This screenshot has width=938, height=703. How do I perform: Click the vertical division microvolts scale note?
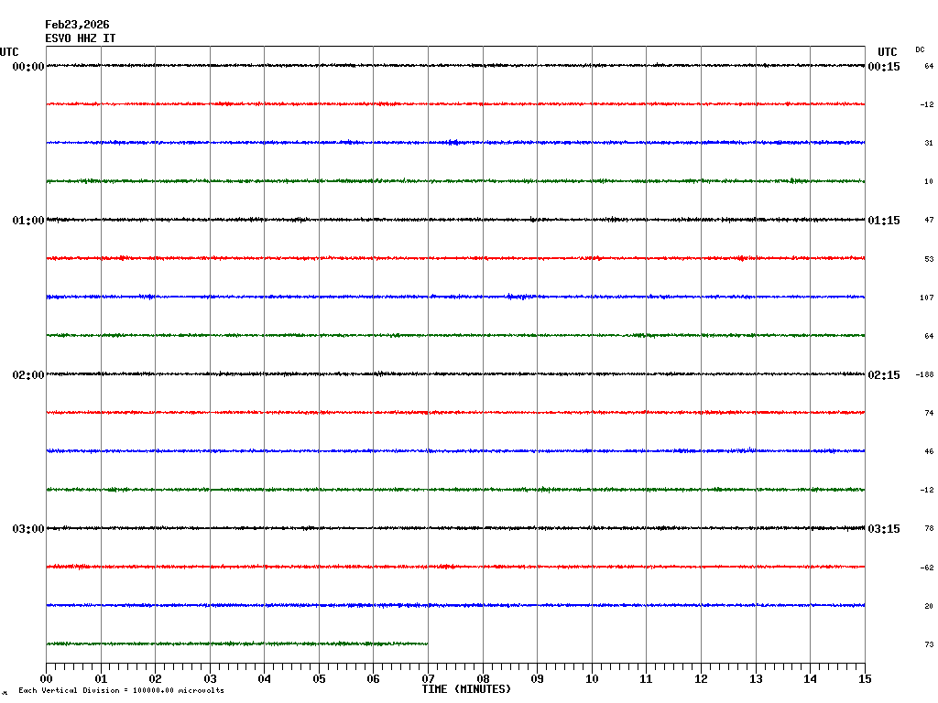pyautogui.click(x=121, y=690)
